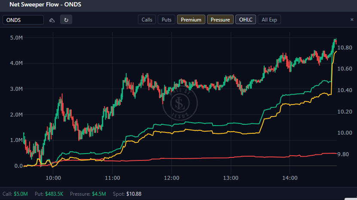Disable the Pressure line toggle

220,20
